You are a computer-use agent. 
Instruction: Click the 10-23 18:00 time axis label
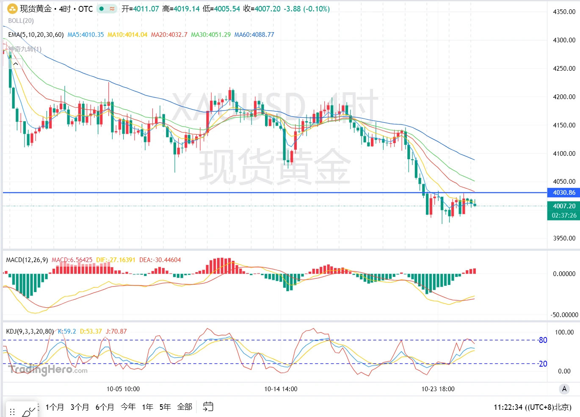point(438,389)
